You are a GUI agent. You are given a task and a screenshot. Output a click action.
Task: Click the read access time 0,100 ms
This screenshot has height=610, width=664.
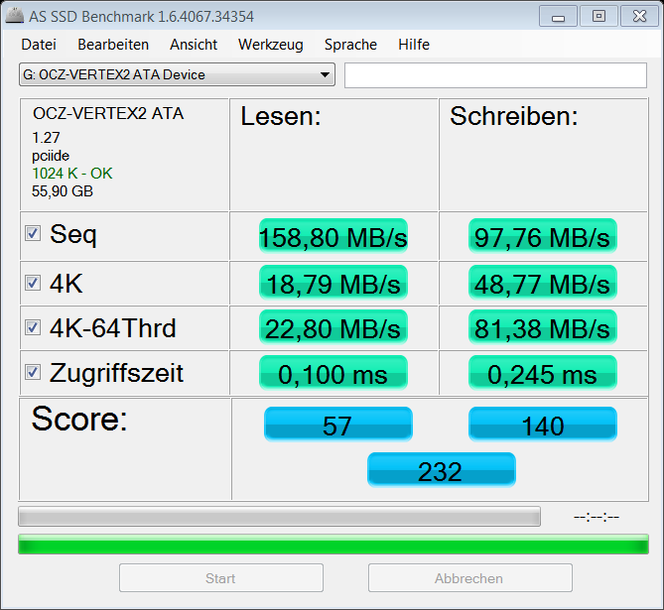333,373
